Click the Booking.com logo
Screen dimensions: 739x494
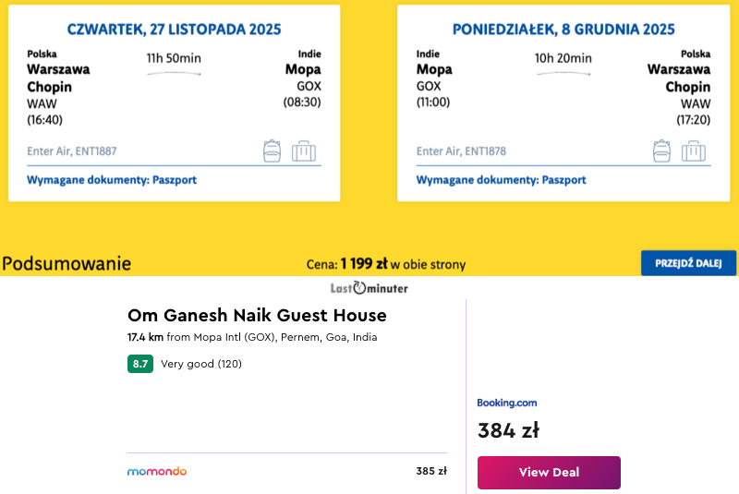[506, 403]
